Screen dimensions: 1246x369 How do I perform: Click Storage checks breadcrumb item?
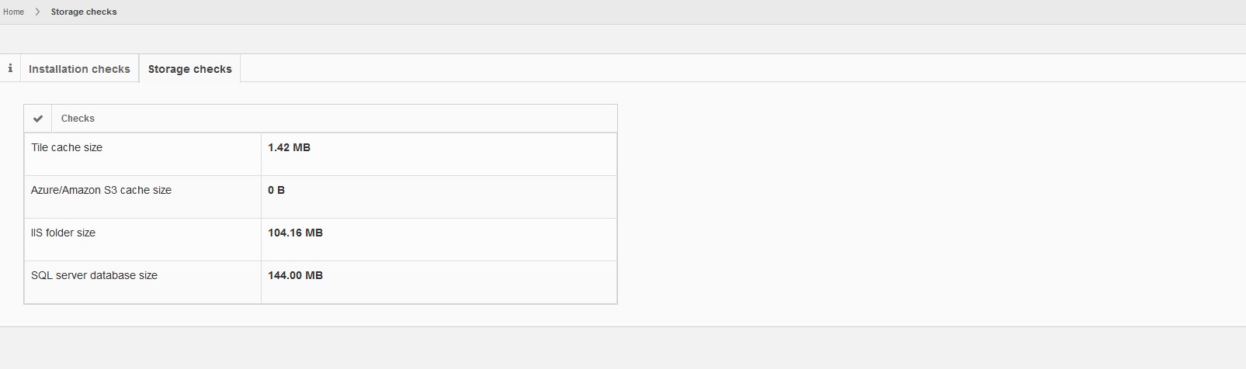click(x=84, y=12)
